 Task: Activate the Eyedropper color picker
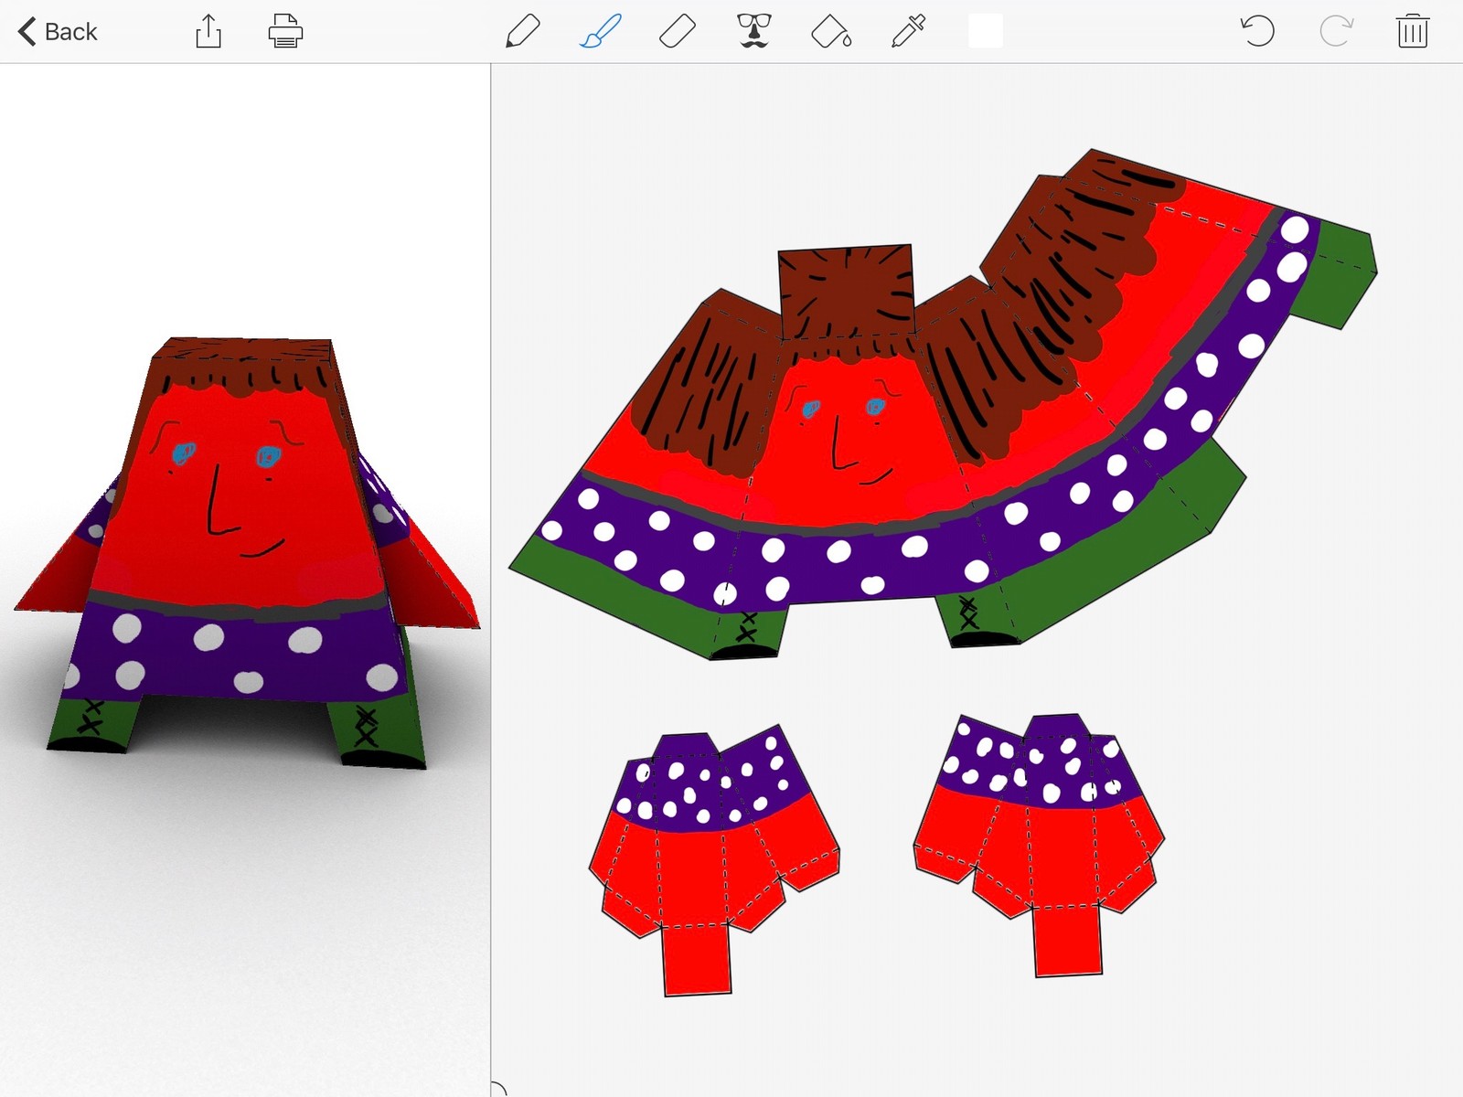click(x=908, y=31)
